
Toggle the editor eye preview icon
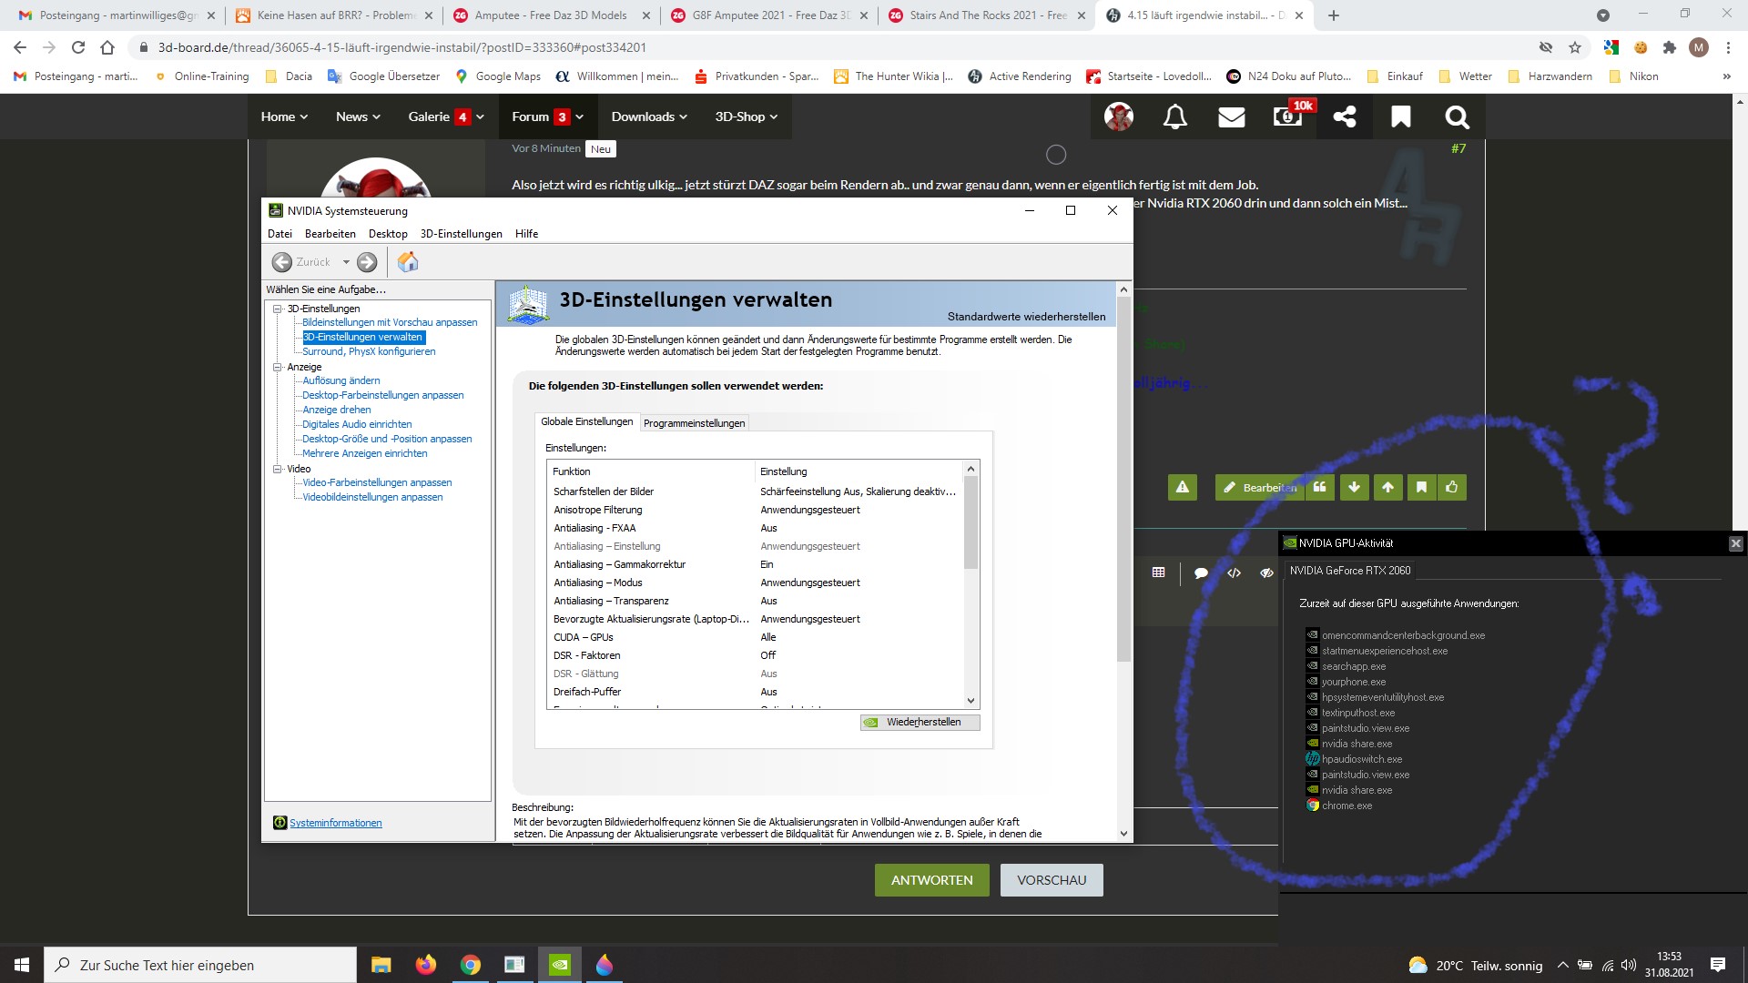click(1266, 573)
